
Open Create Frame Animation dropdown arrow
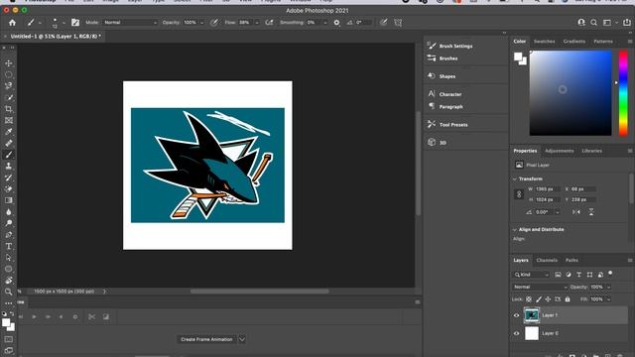[242, 339]
